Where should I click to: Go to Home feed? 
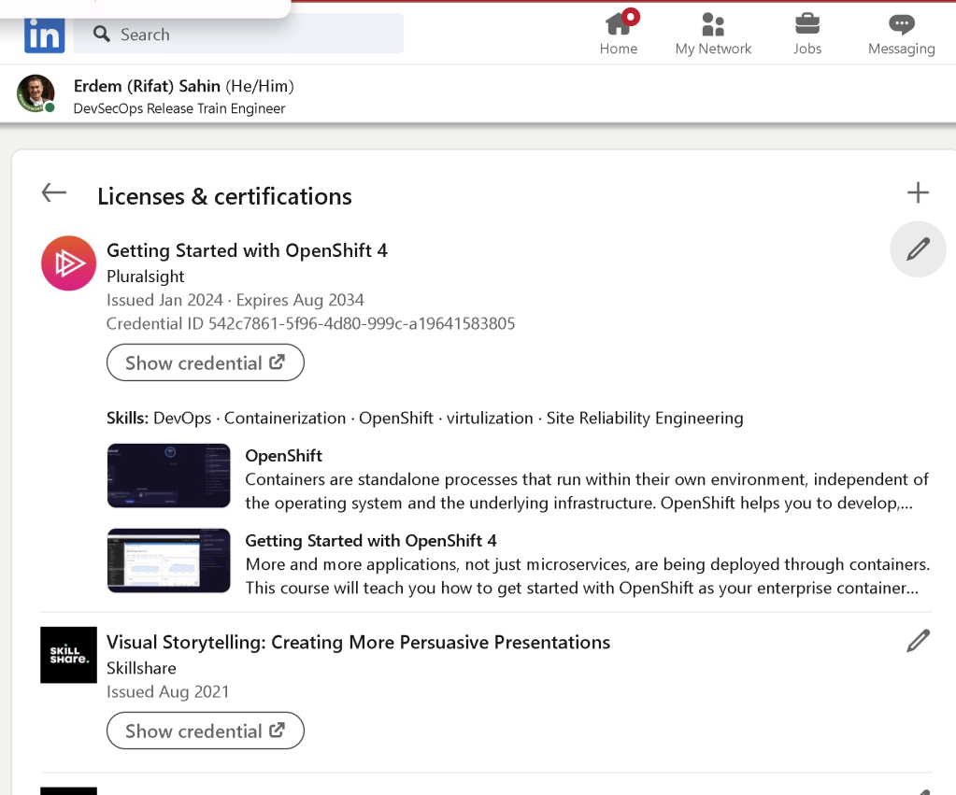619,35
